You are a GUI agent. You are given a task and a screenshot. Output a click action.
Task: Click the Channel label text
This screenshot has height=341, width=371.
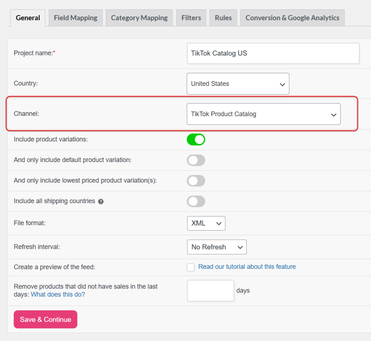tap(26, 114)
